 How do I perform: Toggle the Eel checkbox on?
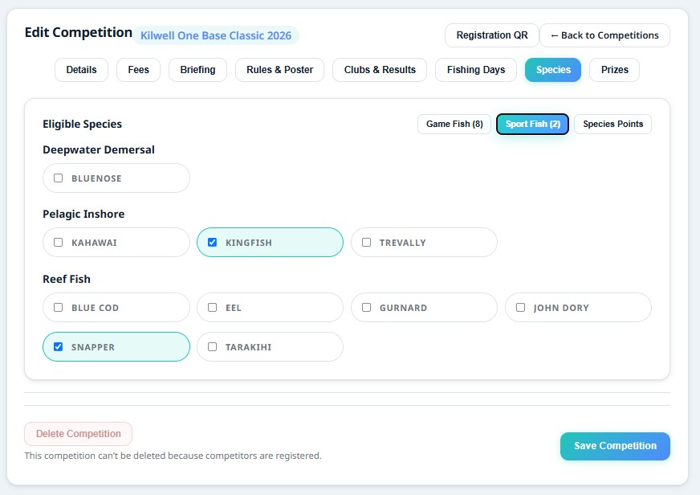coord(212,307)
